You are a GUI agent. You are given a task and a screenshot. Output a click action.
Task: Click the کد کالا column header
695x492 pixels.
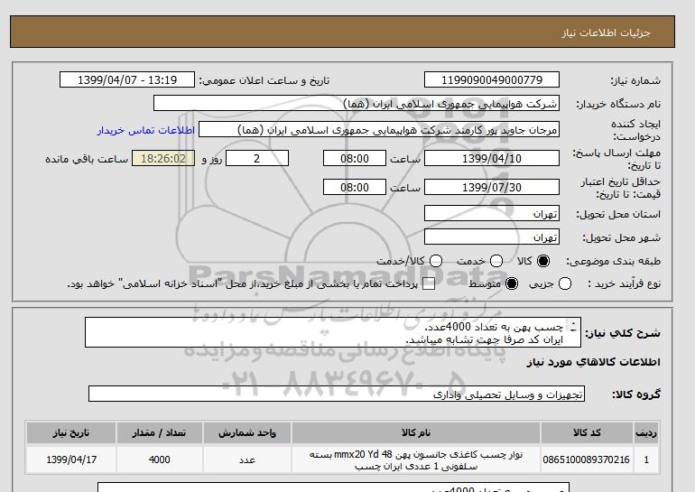pos(587,432)
